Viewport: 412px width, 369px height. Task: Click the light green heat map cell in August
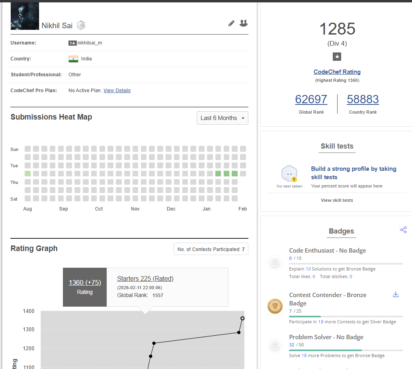point(27,174)
